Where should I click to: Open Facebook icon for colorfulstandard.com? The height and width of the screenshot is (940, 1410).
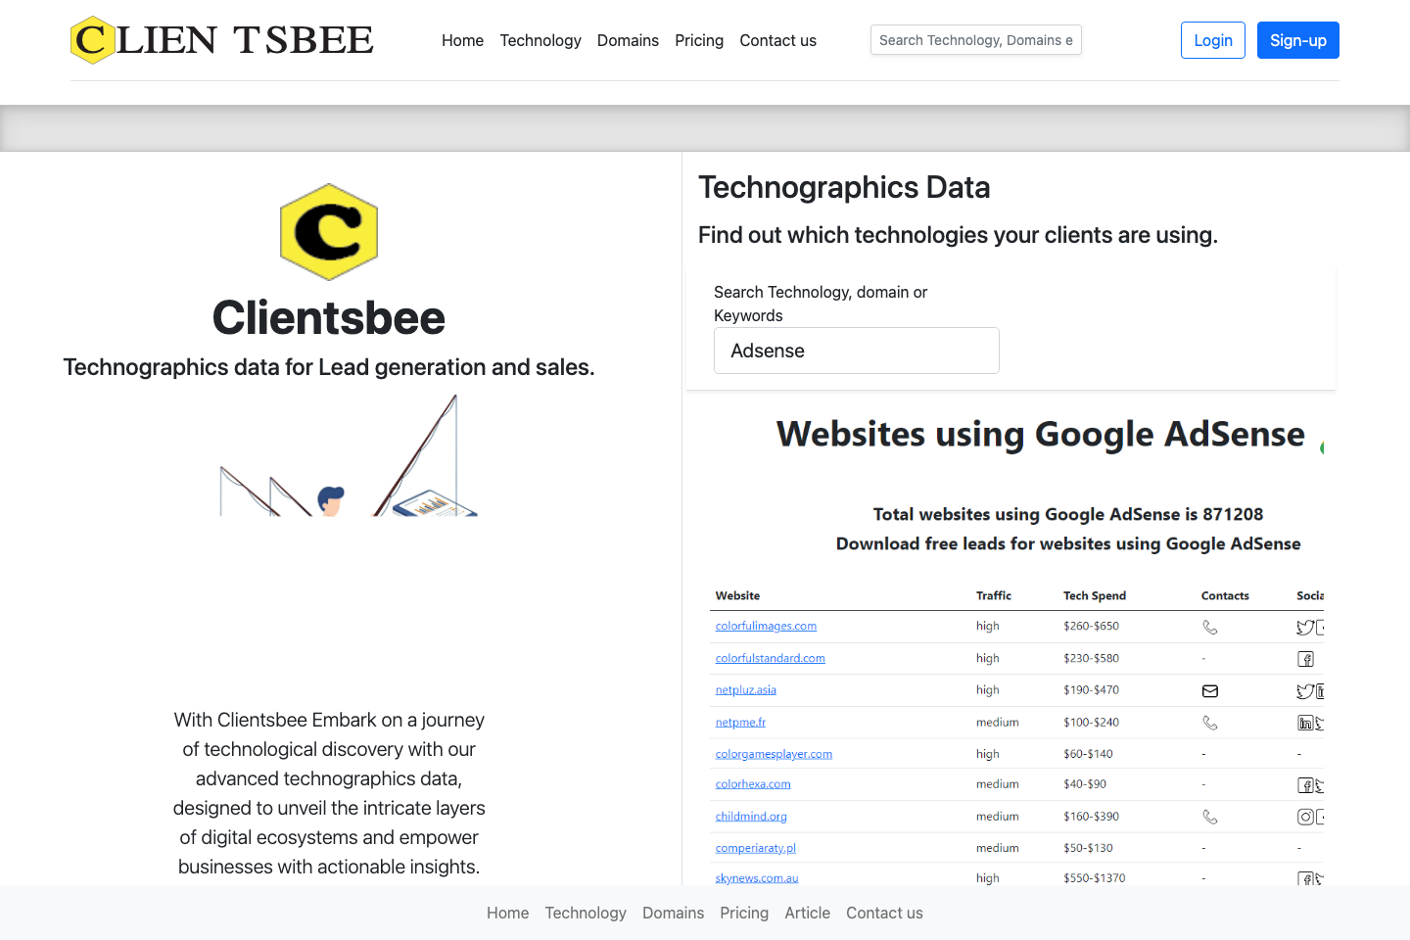tap(1306, 659)
